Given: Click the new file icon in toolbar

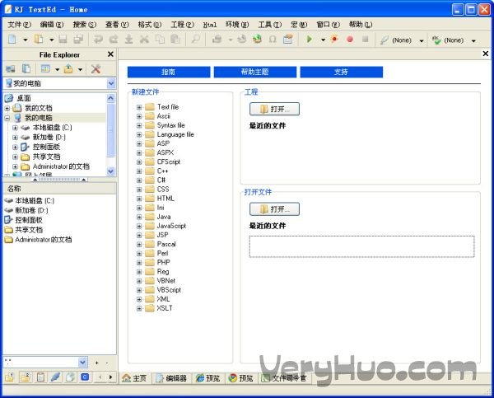Looking at the screenshot, I should point(12,40).
